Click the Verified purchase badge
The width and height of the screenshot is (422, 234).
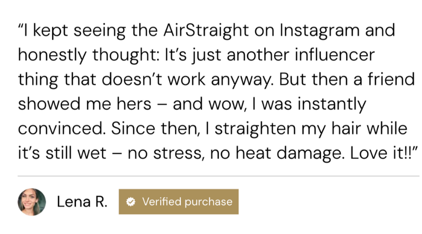pyautogui.click(x=178, y=202)
